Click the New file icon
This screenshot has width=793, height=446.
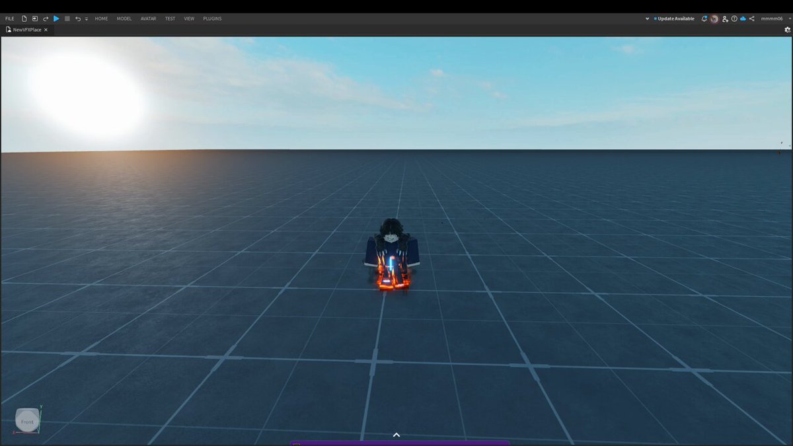coord(24,19)
